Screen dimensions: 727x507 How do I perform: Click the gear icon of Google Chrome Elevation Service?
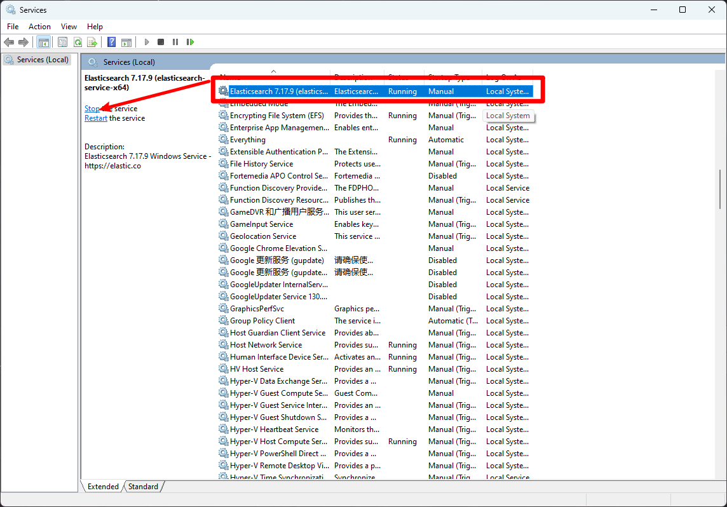point(224,248)
